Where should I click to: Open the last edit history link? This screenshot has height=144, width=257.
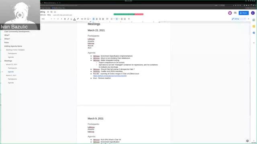pyautogui.click(x=63, y=15)
